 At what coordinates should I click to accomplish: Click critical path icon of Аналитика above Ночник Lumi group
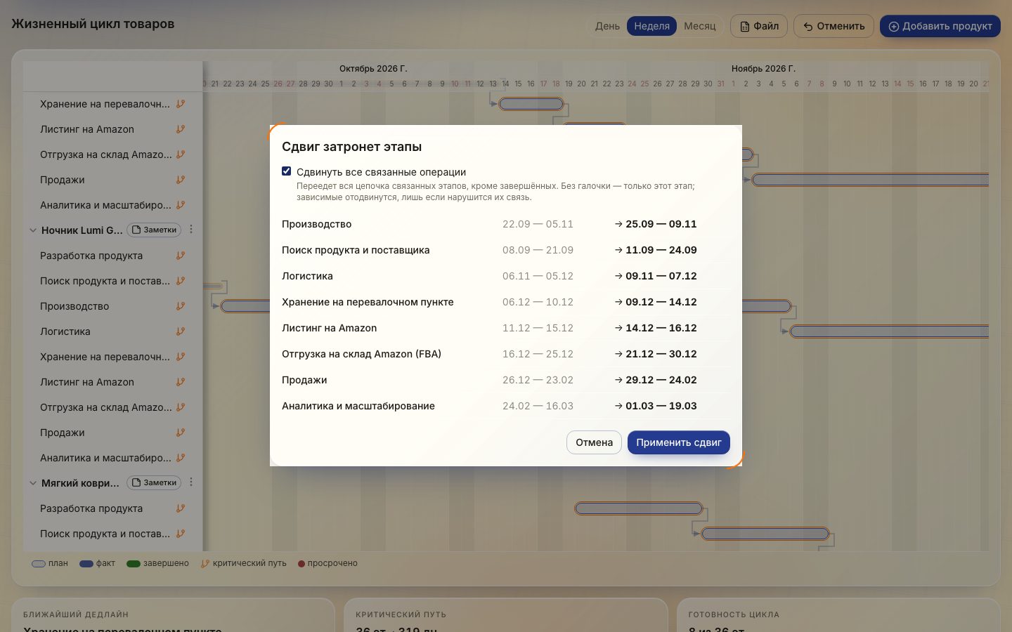point(181,205)
